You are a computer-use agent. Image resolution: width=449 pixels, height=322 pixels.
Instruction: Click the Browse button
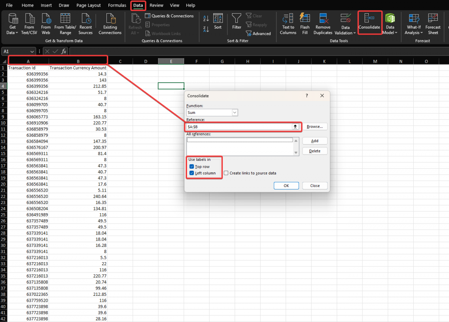point(314,126)
